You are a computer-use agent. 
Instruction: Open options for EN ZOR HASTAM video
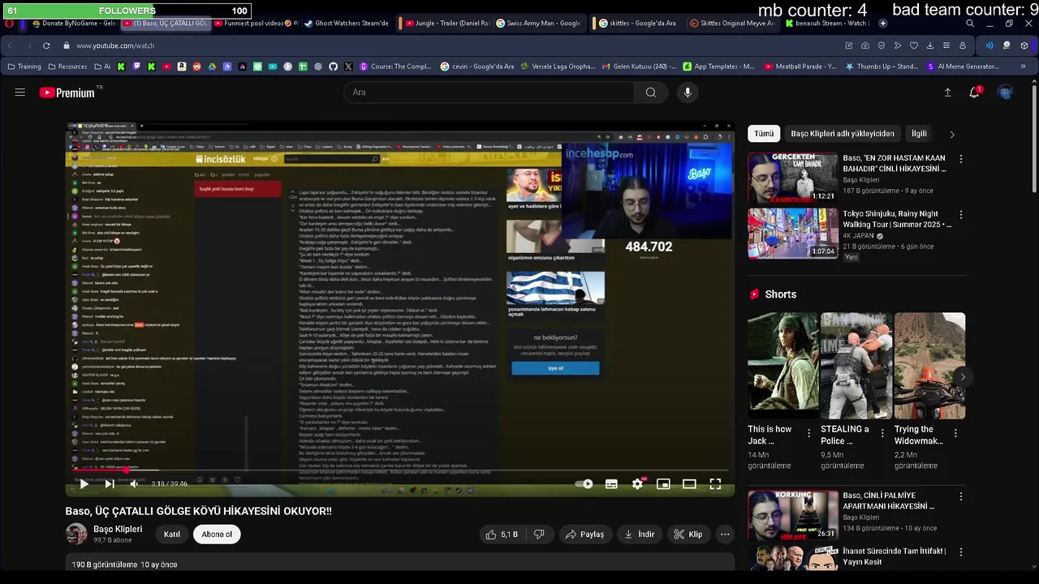click(x=961, y=160)
